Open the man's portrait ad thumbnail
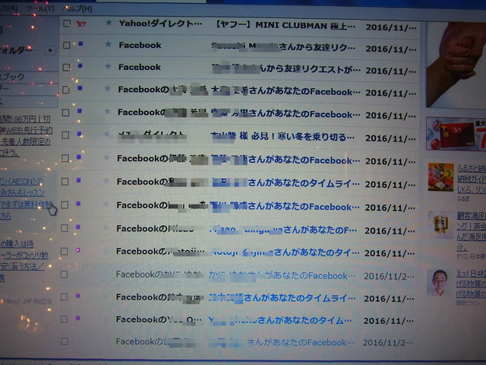 click(440, 282)
